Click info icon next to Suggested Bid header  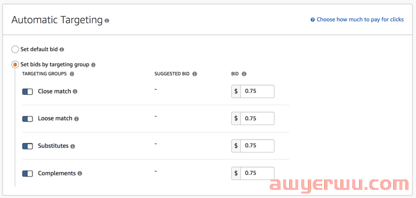click(195, 74)
